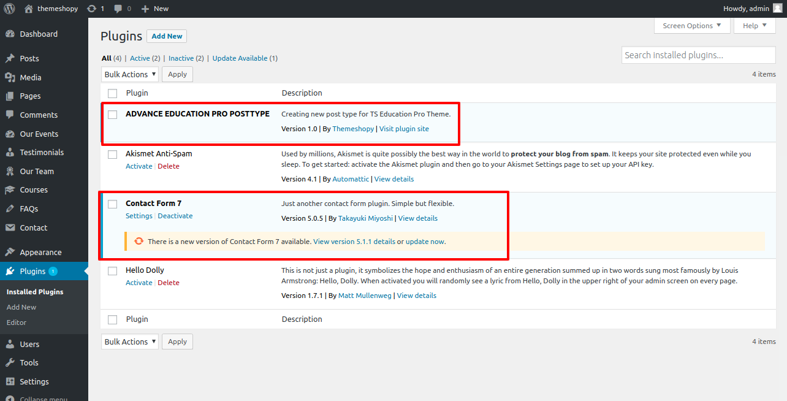Image resolution: width=787 pixels, height=401 pixels.
Task: Go to Courses in the sidebar
Action: (33, 190)
